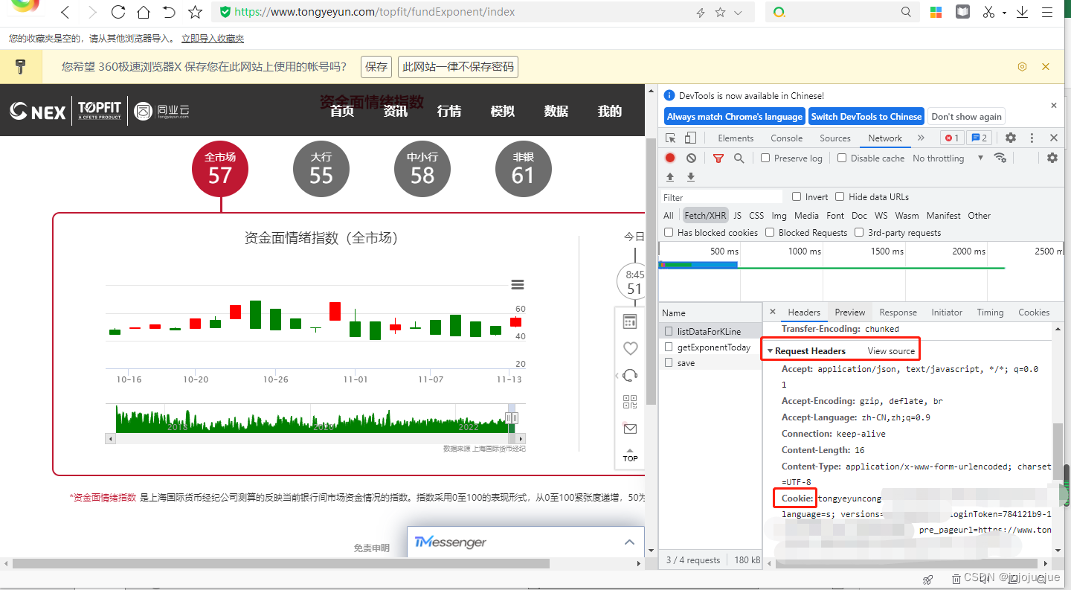Open the Sources tab

(x=834, y=138)
